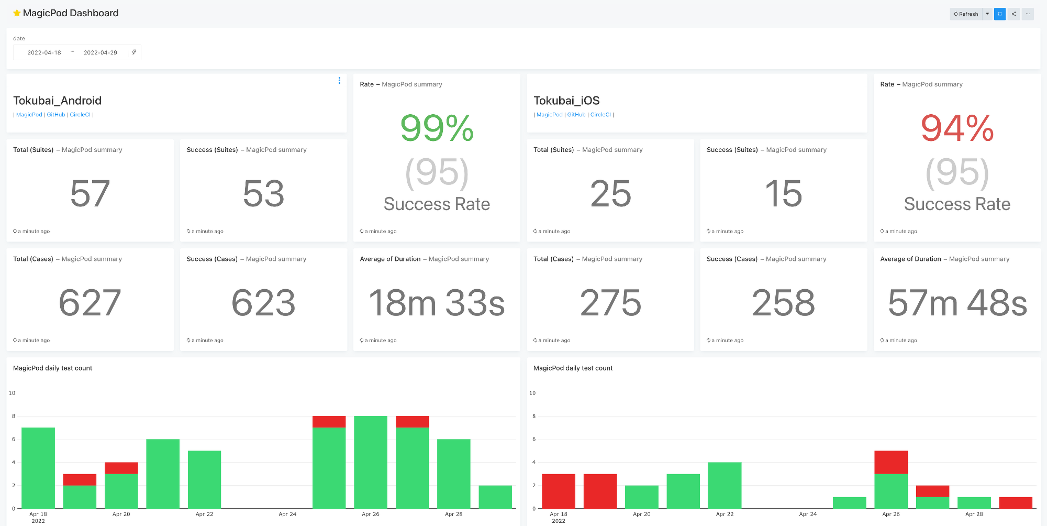Screen dimensions: 1047x526
Task: Open GitHub link under Tokubai_iOS
Action: click(576, 115)
